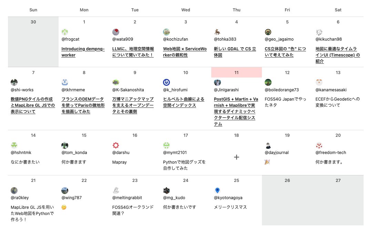Click @wing787's avatar icon
The width and height of the screenshot is (387, 235).
tap(65, 190)
